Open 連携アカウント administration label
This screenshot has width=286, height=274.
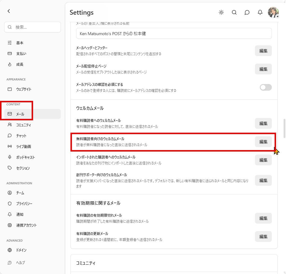click(x=26, y=225)
